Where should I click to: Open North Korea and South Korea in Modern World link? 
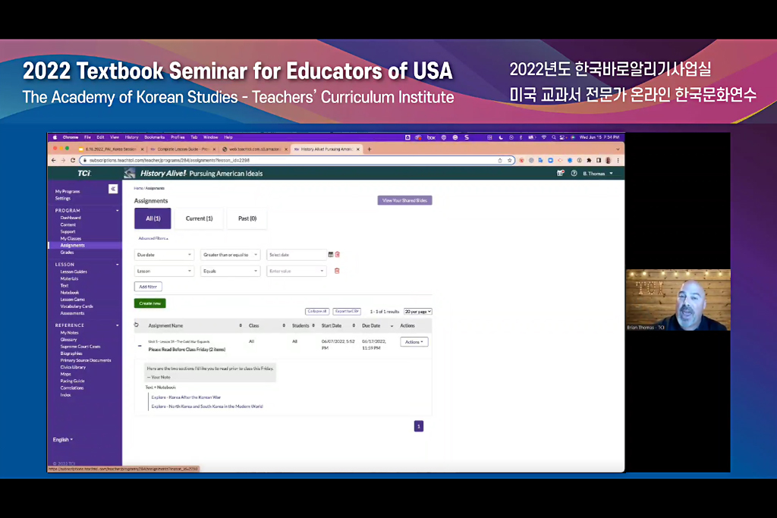(x=207, y=406)
